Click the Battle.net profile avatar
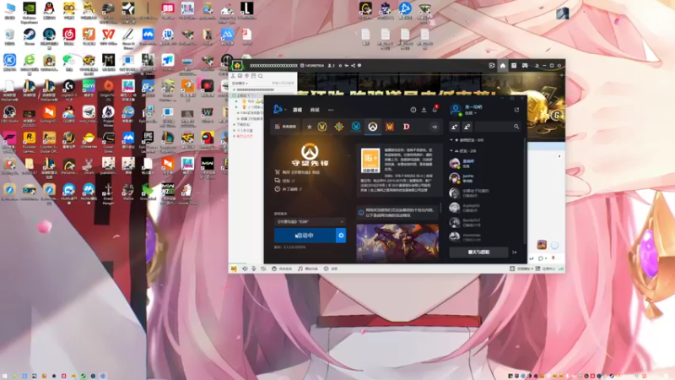Screen dimensions: 675x380 pyautogui.click(x=456, y=110)
